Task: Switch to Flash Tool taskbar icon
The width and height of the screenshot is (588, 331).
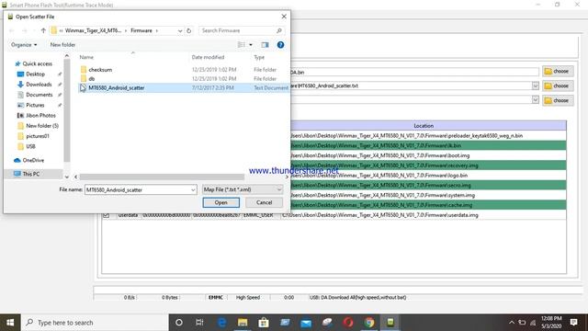Action: (390, 323)
